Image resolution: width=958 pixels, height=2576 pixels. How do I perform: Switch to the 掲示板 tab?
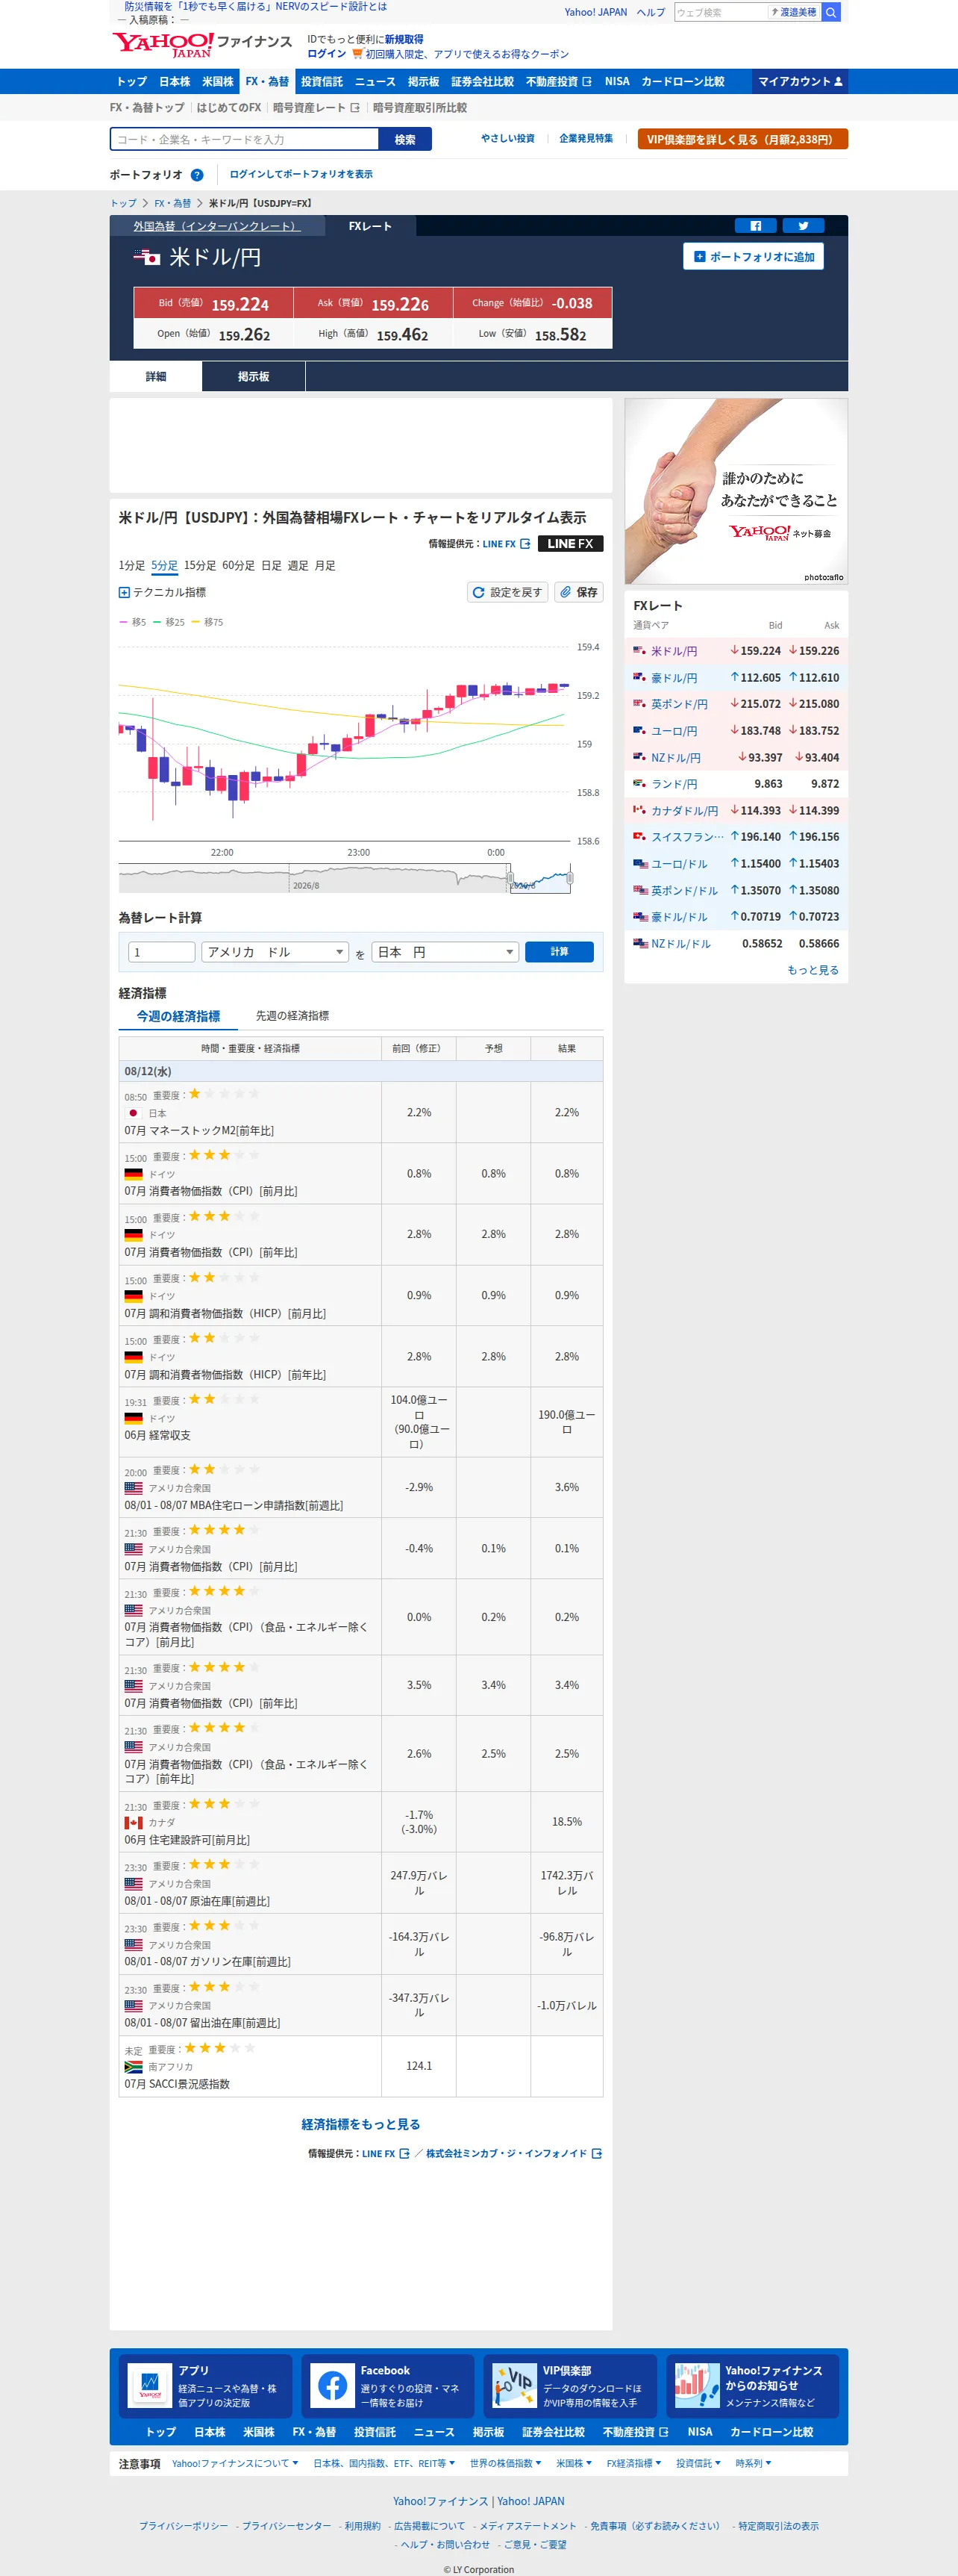tap(254, 377)
